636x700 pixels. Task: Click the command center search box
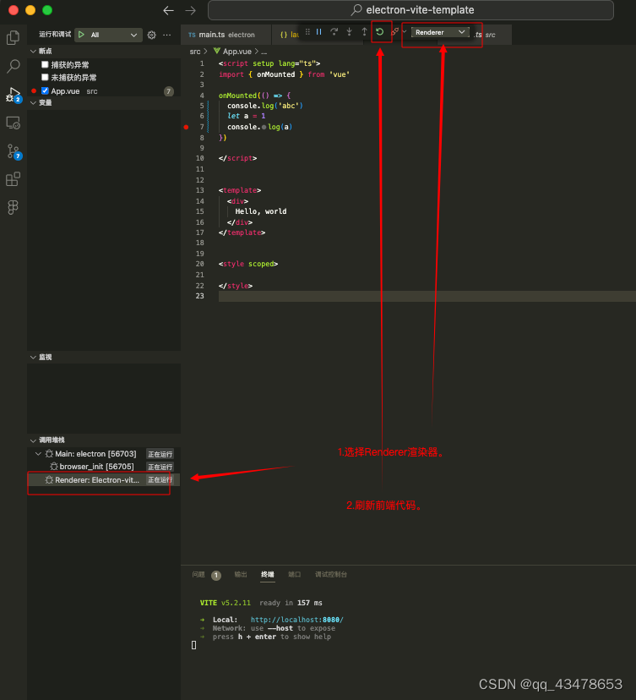[x=410, y=10]
